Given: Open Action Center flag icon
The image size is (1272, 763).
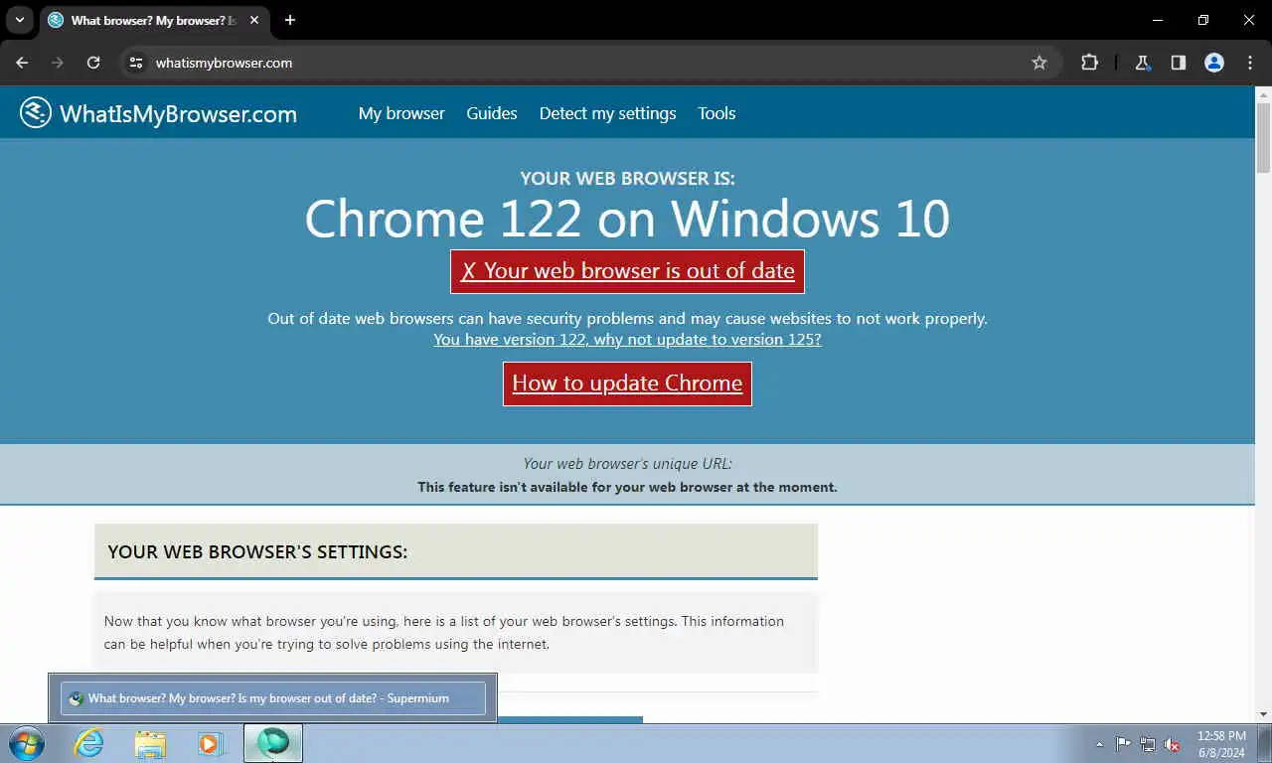Looking at the screenshot, I should pos(1123,744).
